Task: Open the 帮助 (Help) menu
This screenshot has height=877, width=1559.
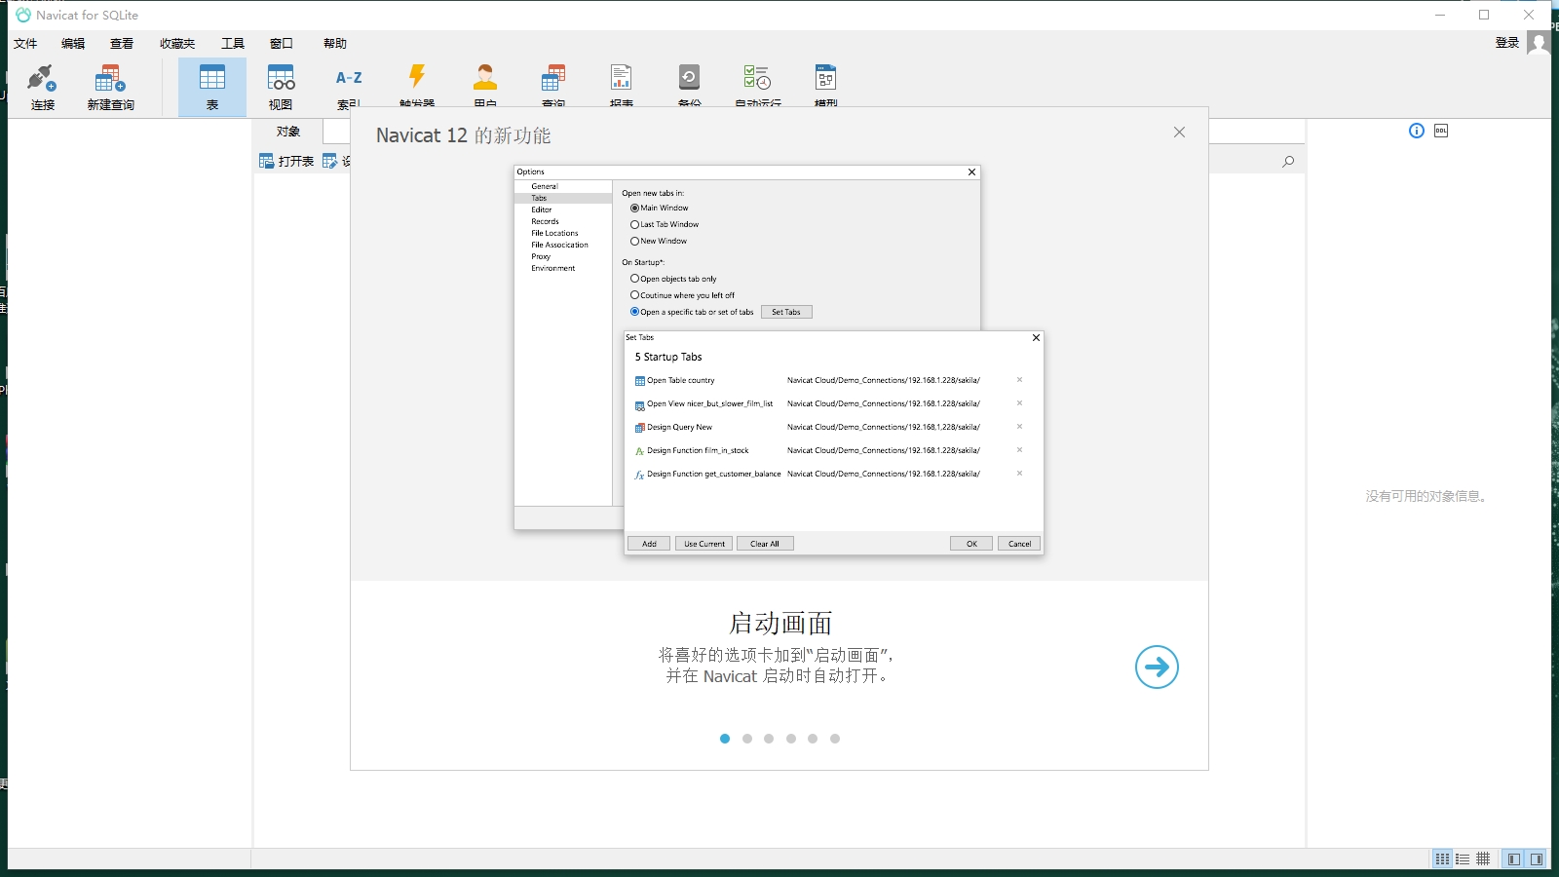Action: click(335, 44)
